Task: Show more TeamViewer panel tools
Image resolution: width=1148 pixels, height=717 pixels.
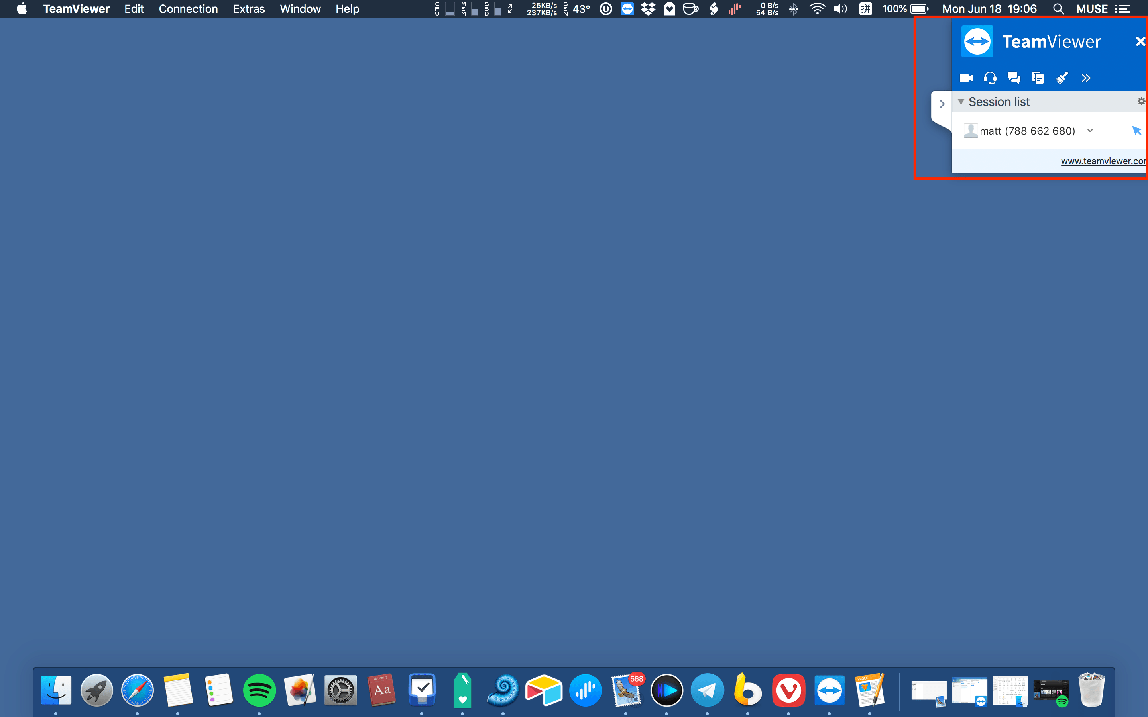Action: click(x=1086, y=78)
